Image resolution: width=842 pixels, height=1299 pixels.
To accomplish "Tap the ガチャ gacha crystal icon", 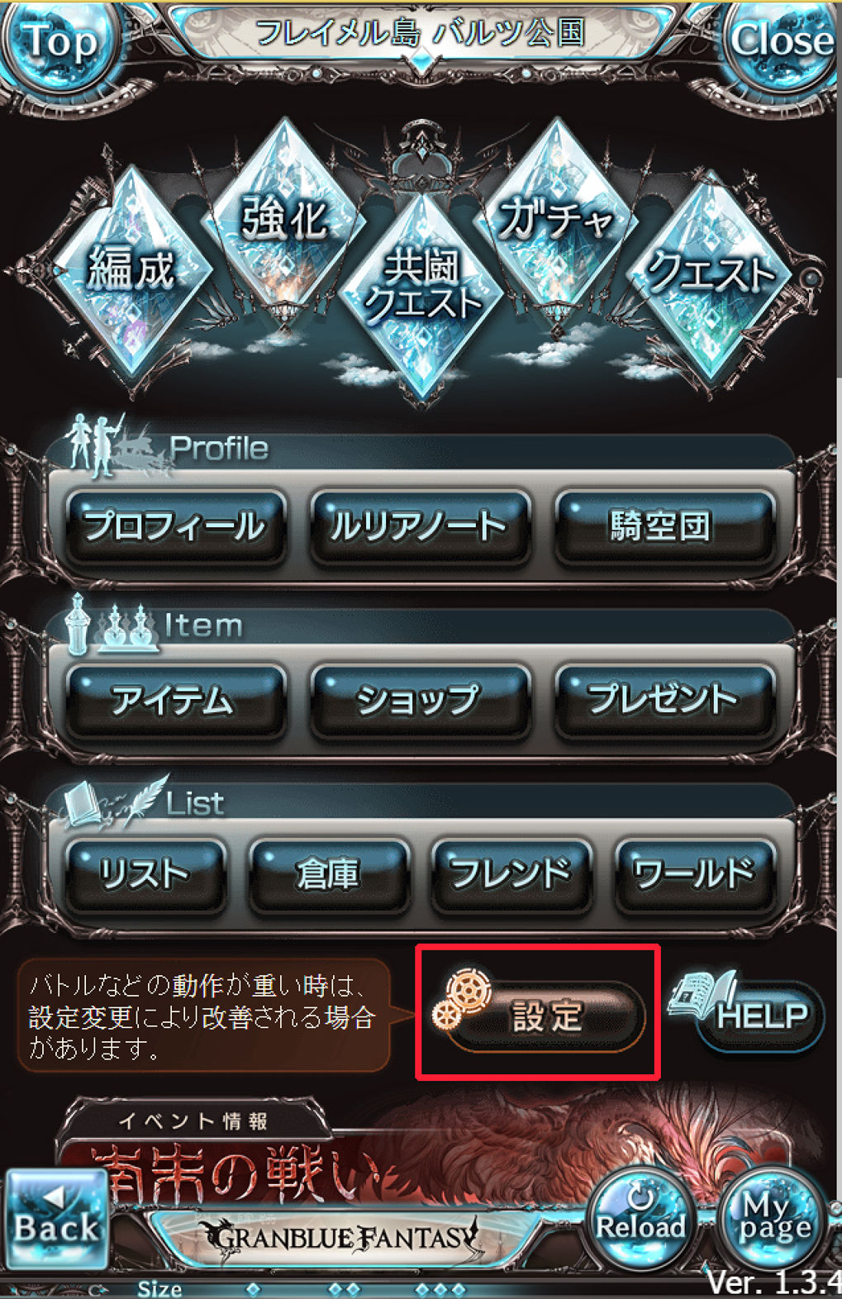I will click(556, 219).
